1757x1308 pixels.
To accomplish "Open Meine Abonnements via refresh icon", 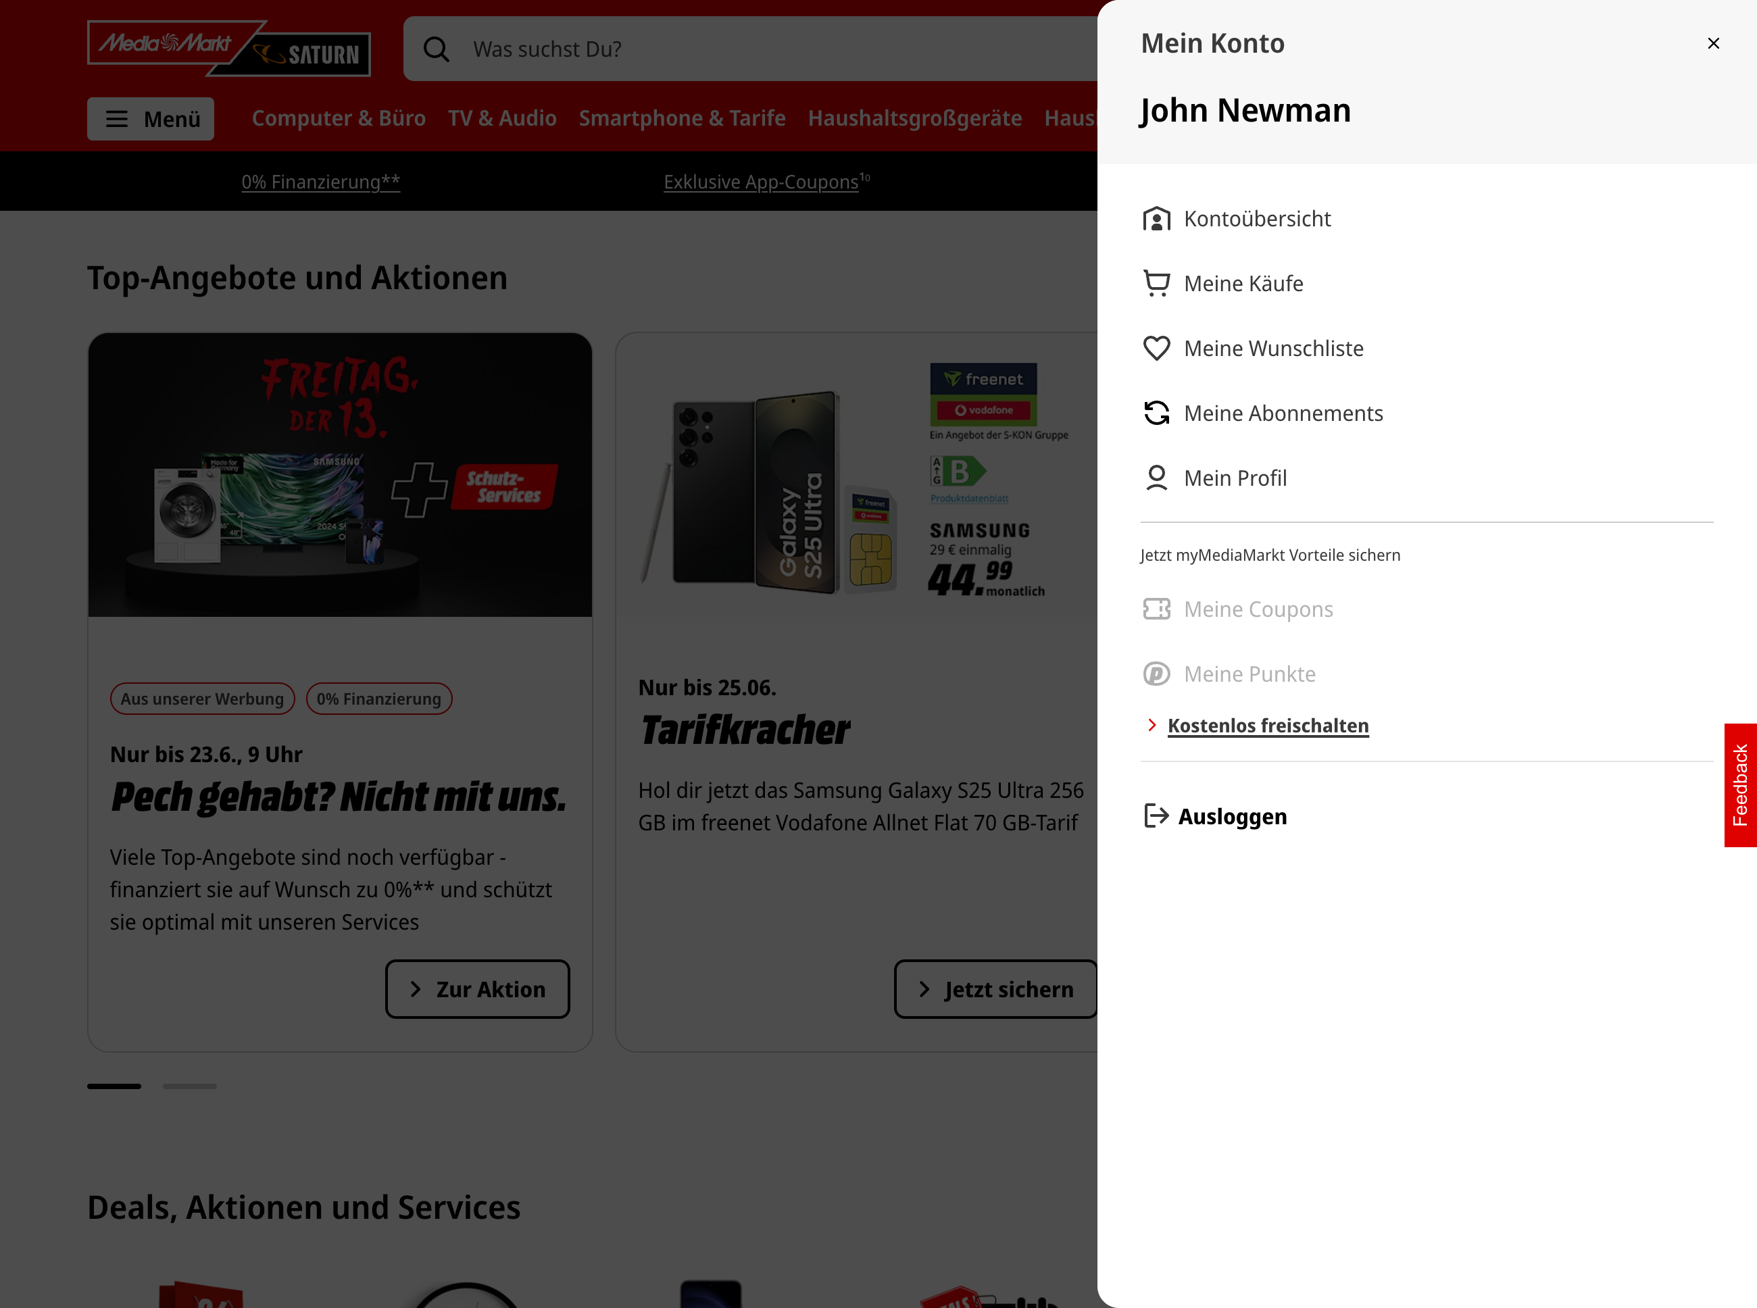I will click(1156, 413).
